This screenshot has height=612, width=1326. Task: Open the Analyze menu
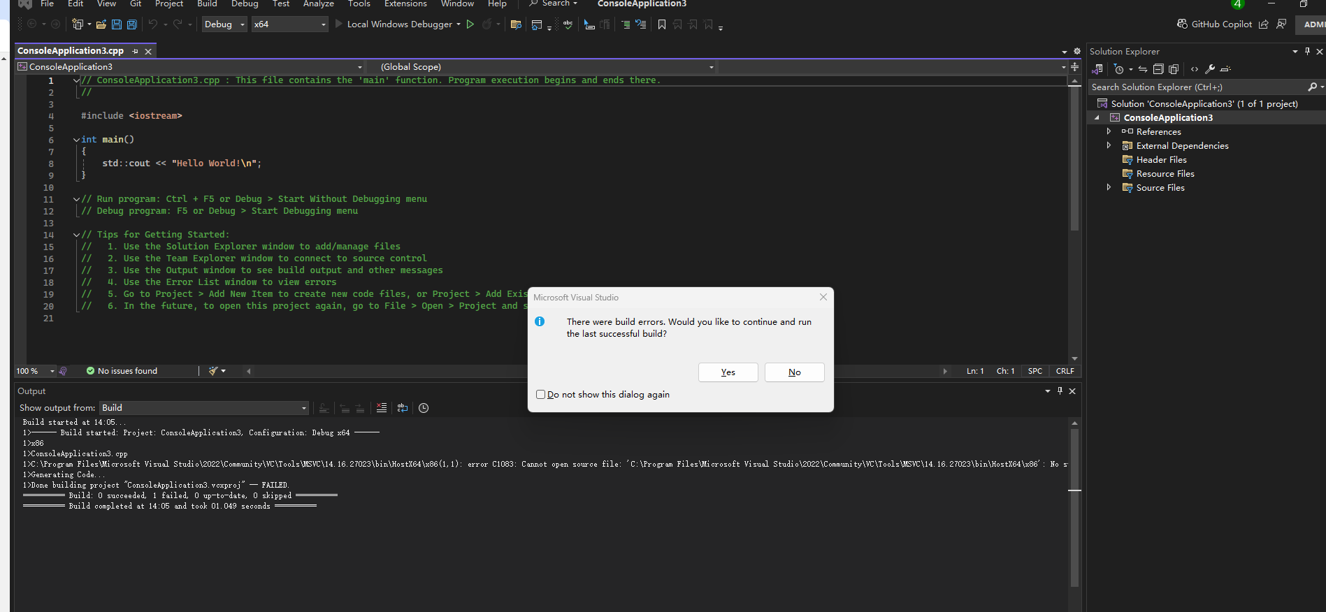(x=319, y=3)
